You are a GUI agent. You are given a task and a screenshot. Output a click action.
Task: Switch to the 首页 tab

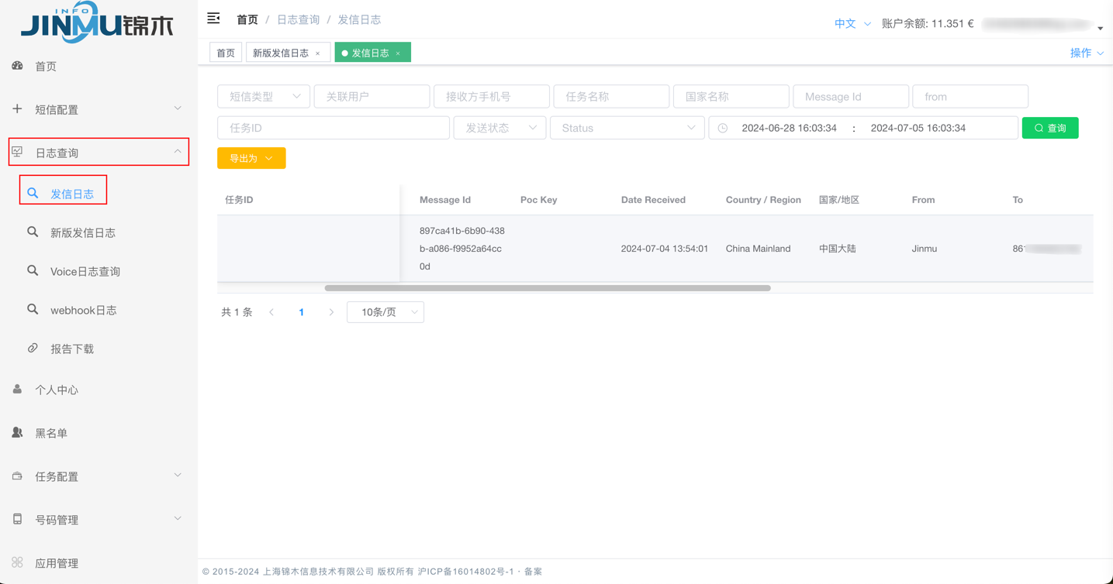click(226, 53)
